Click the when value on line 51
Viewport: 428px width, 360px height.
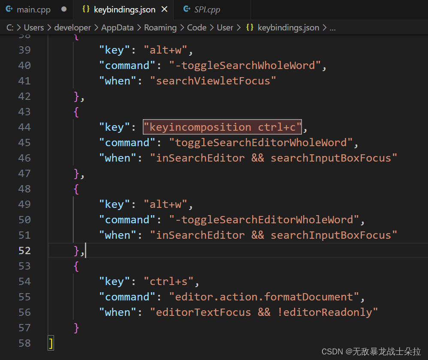pyautogui.click(x=273, y=235)
